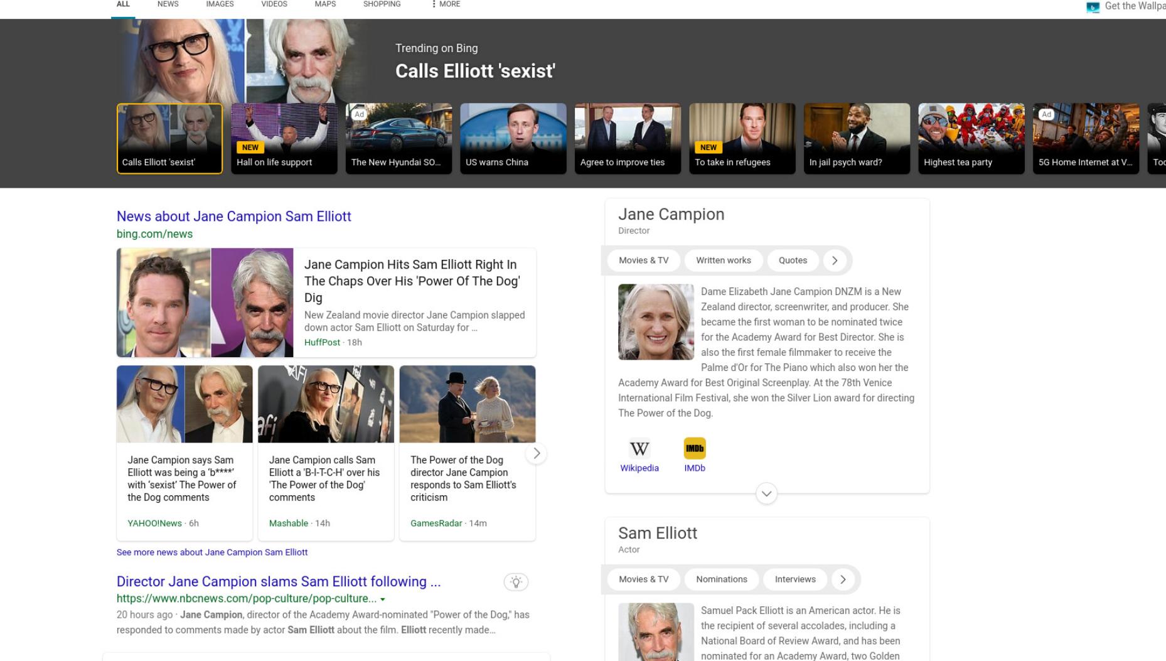This screenshot has height=661, width=1166.
Task: Open the Wikipedia icon for Jane Campion
Action: (639, 449)
